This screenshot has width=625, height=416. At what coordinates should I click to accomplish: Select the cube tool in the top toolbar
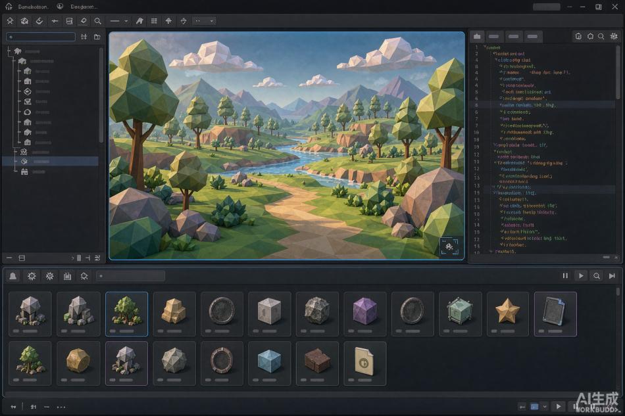tap(24, 20)
